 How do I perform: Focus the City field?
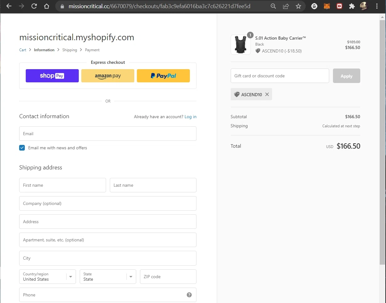(108, 258)
